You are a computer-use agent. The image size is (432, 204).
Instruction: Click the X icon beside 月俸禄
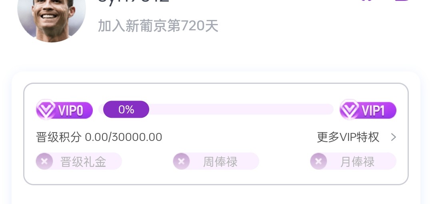pyautogui.click(x=319, y=162)
